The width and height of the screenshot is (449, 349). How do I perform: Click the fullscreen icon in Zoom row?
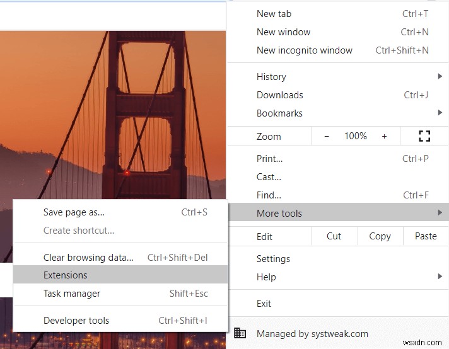click(x=424, y=136)
